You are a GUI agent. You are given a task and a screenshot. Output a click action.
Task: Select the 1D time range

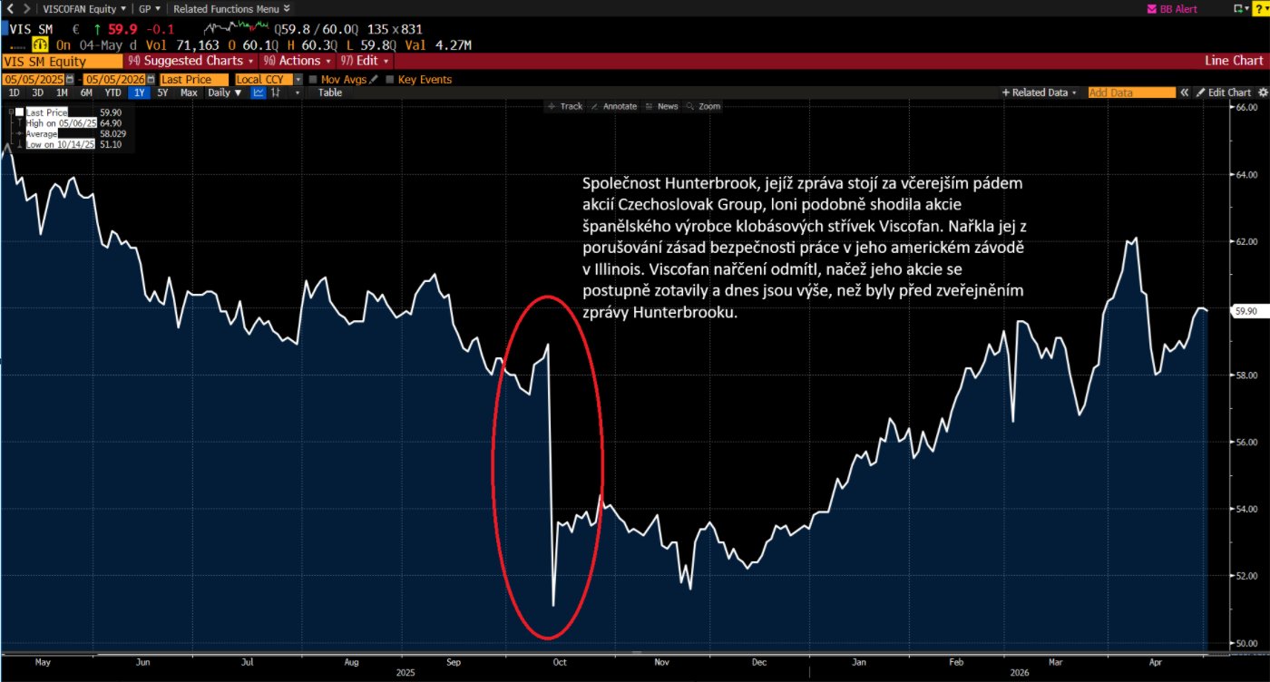(14, 93)
